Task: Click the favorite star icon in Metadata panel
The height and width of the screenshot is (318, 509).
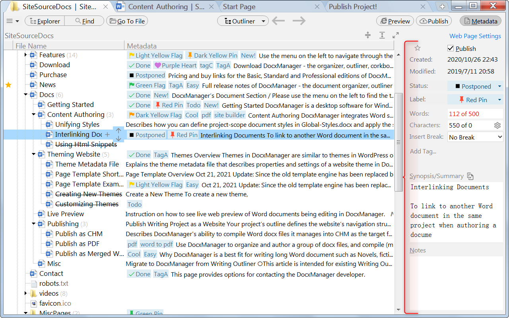Action: tap(418, 48)
